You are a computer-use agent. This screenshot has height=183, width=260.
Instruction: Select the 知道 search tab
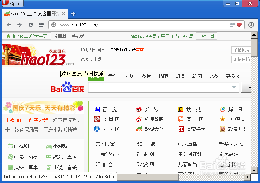pos(180,76)
